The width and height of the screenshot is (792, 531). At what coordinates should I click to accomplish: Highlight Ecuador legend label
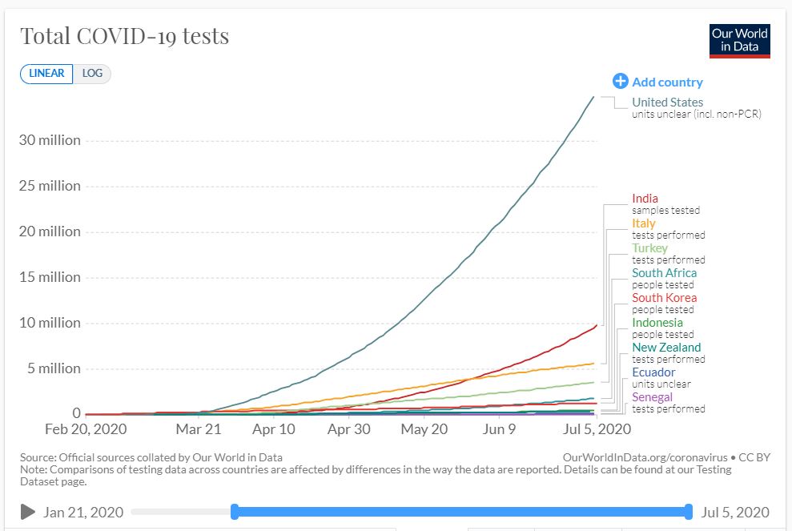point(653,372)
